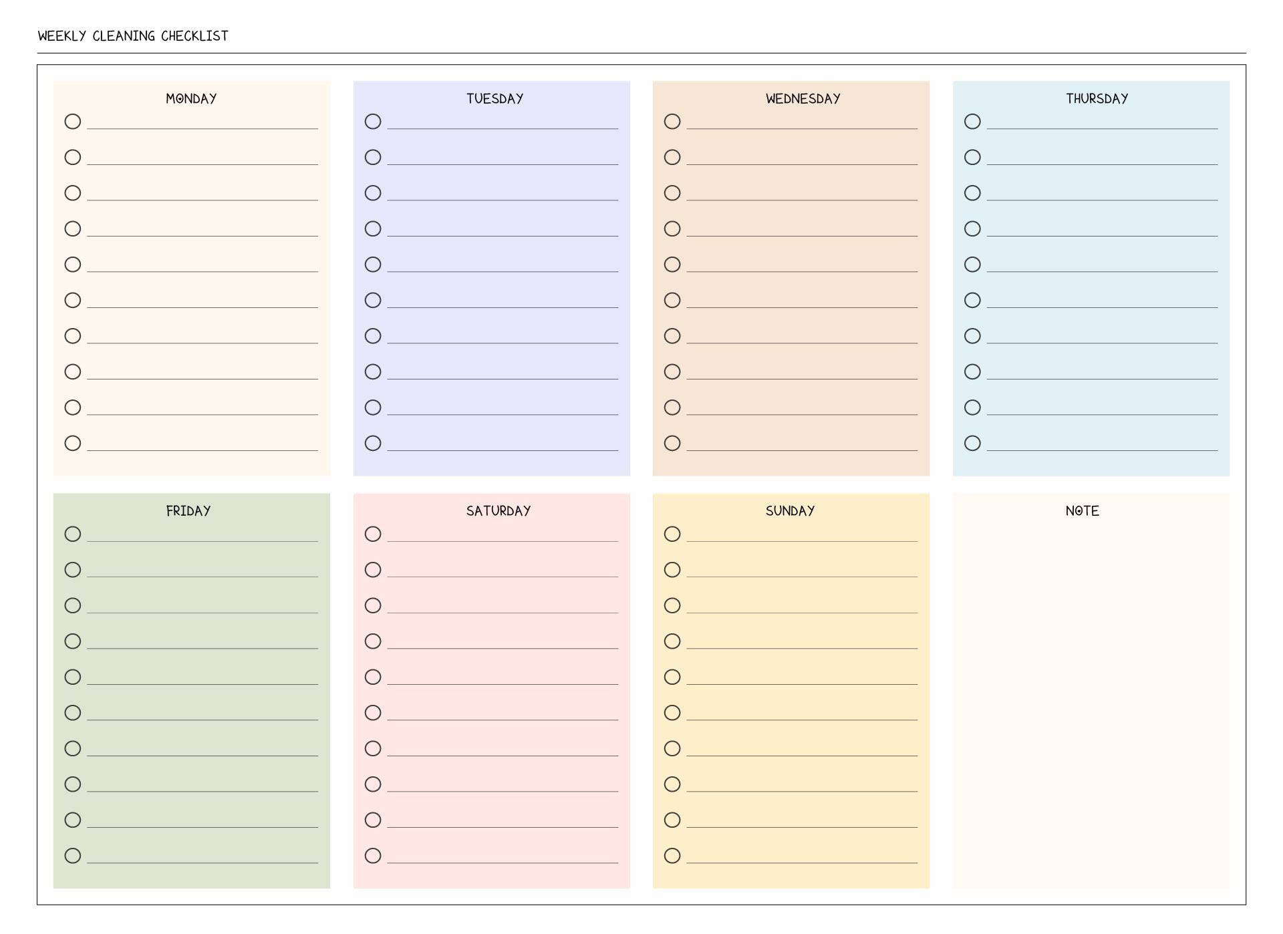Click the last writing line under WEDNESDAY
The image size is (1283, 934).
pyautogui.click(x=802, y=450)
